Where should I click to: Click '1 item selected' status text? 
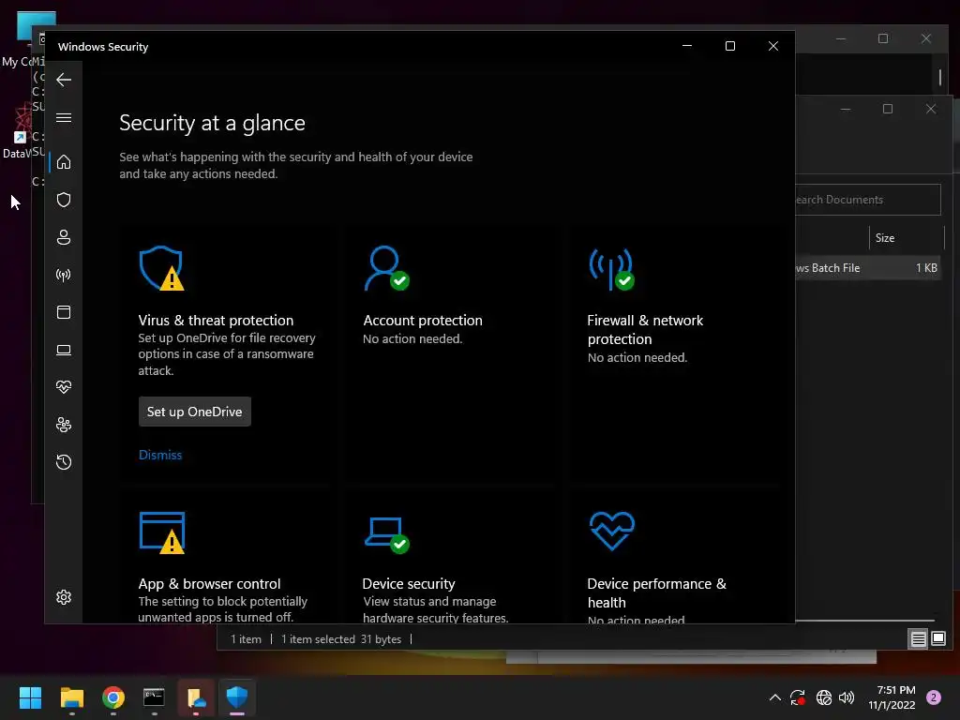(x=319, y=639)
